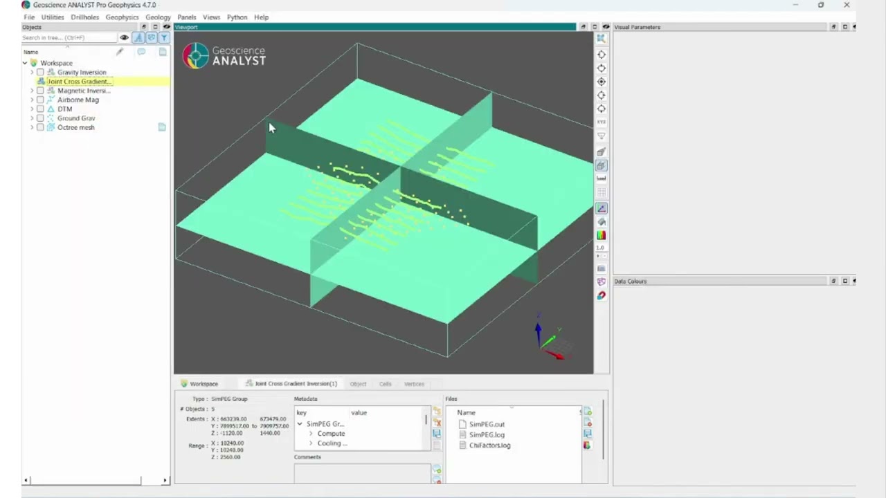The width and height of the screenshot is (886, 498).
Task: Expand the Gravity Inversion tree node
Action: pos(32,72)
